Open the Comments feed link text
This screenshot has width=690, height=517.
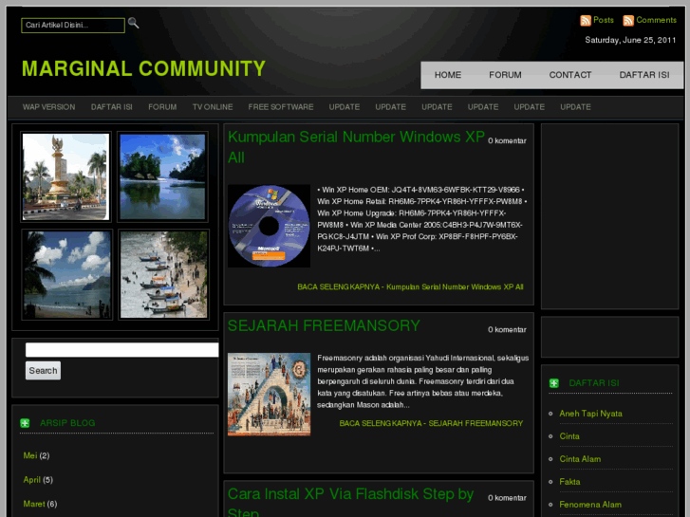pos(656,20)
